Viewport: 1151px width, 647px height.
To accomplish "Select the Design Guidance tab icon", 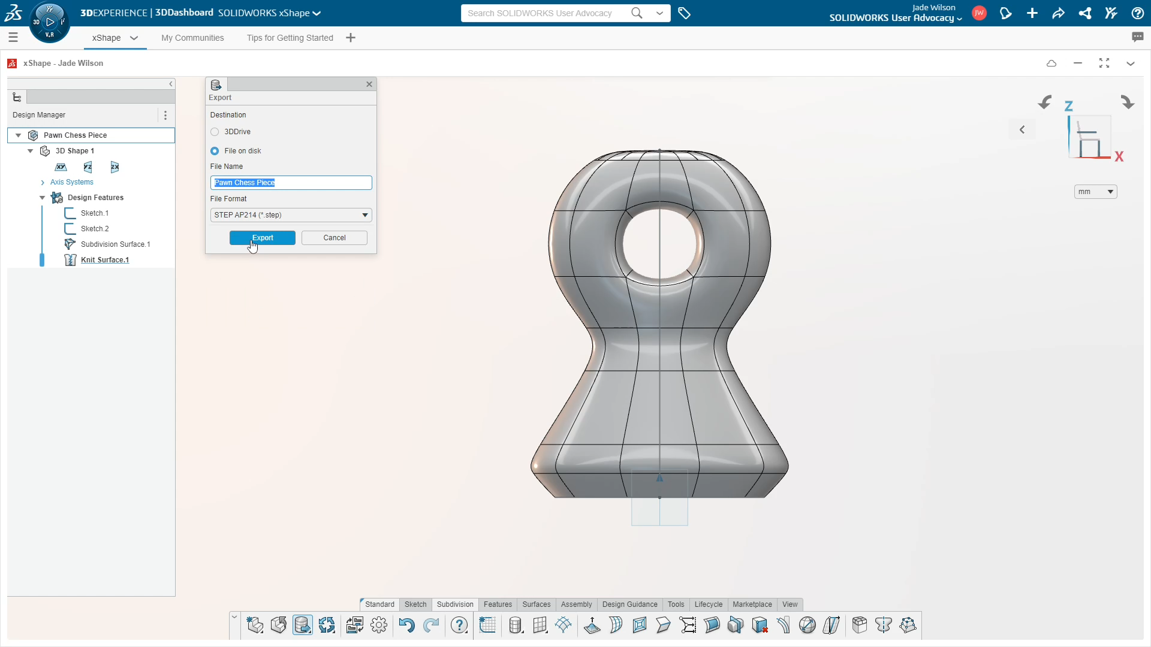I will [x=630, y=603].
